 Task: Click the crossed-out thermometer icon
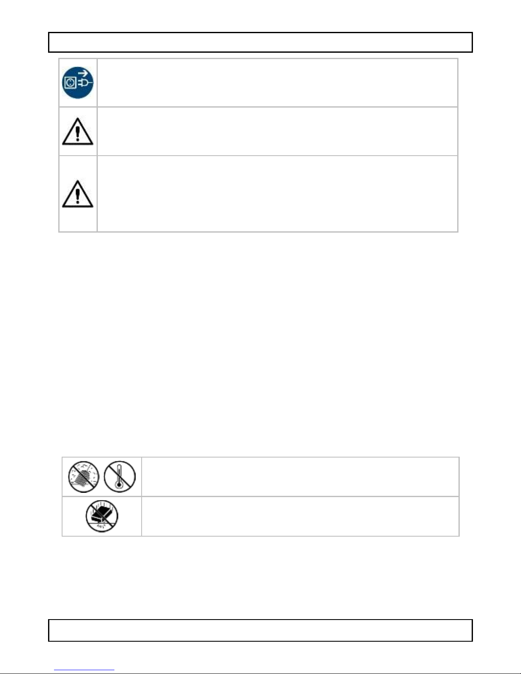[120, 477]
